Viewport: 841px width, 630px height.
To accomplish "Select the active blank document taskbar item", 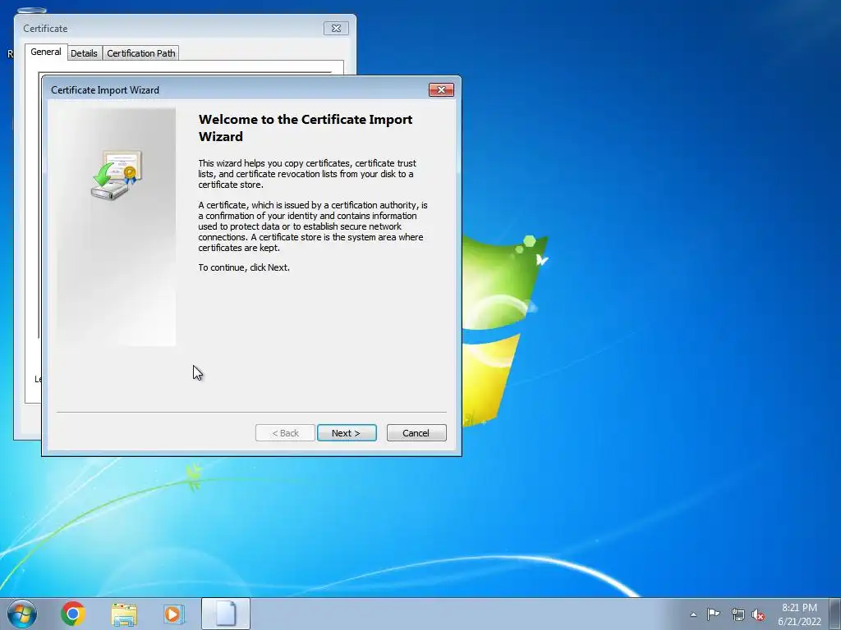I will [x=226, y=614].
